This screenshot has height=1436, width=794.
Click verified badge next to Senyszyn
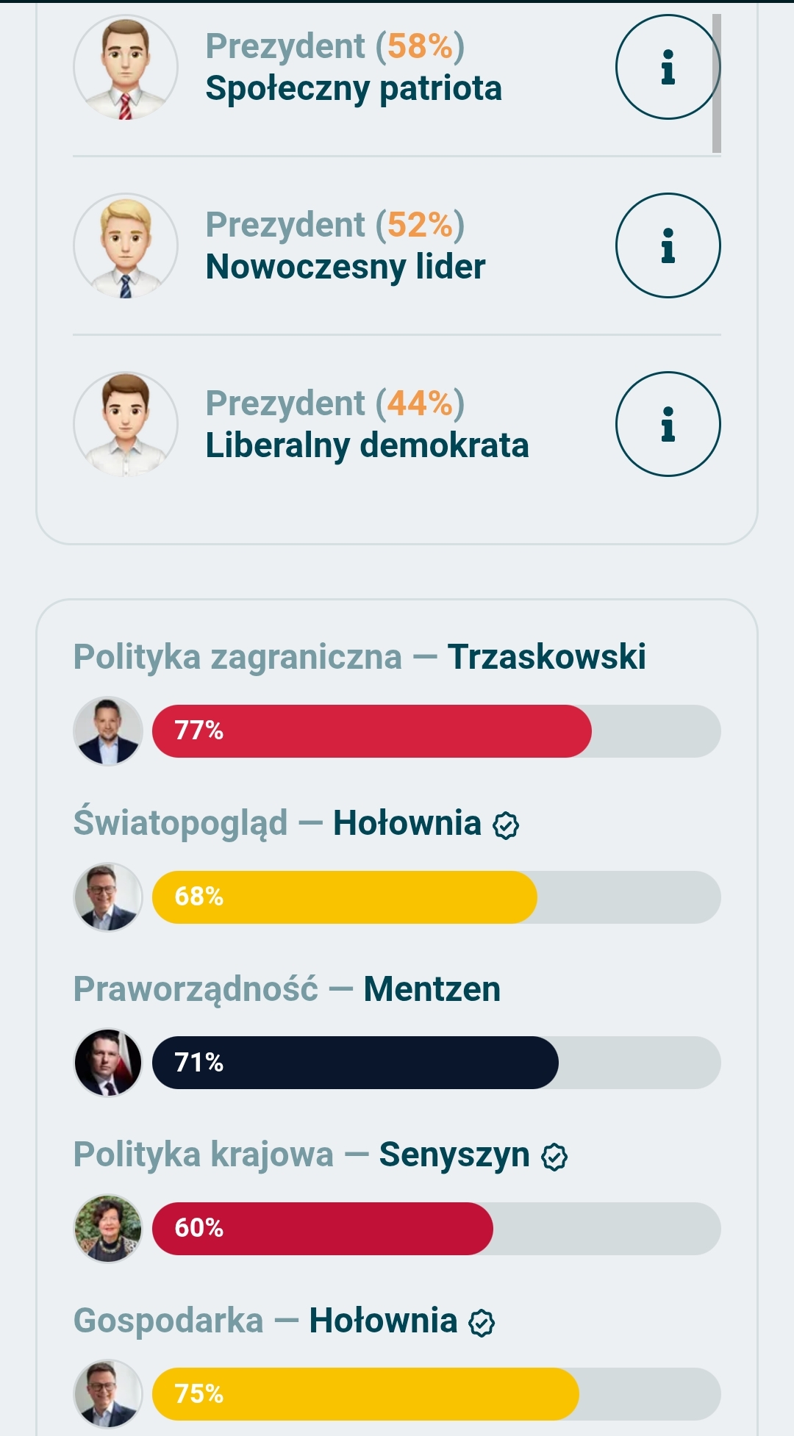[x=554, y=1157]
